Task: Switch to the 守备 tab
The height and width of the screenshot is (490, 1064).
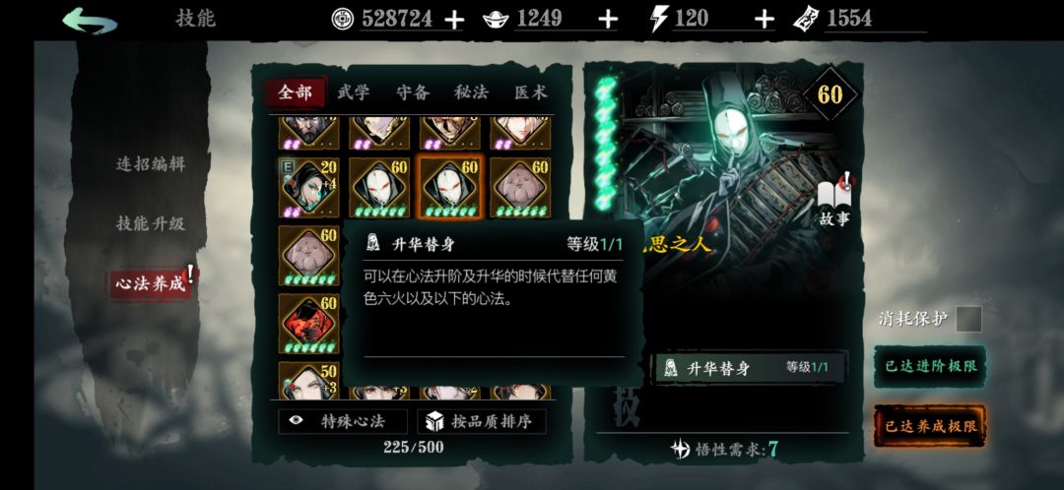Action: point(413,92)
